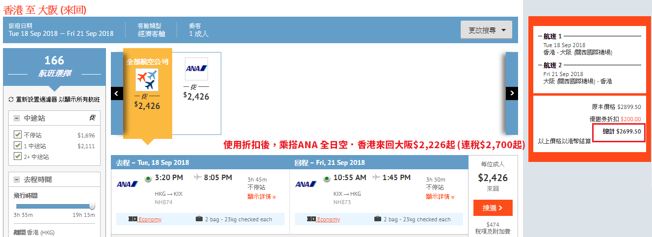Image resolution: width=652 pixels, height=237 pixels.
Task: Open the 更改搜尋 dropdown button
Action: pyautogui.click(x=486, y=30)
